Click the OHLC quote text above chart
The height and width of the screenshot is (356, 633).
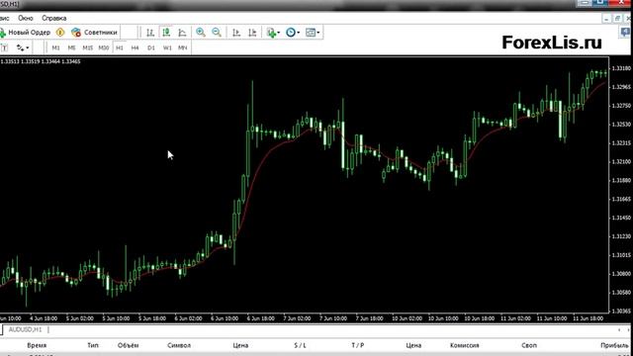tap(41, 61)
